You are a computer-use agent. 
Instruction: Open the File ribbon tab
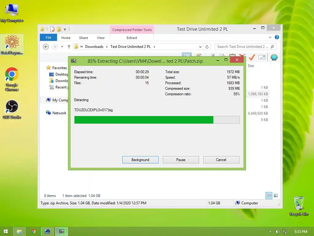click(x=48, y=37)
